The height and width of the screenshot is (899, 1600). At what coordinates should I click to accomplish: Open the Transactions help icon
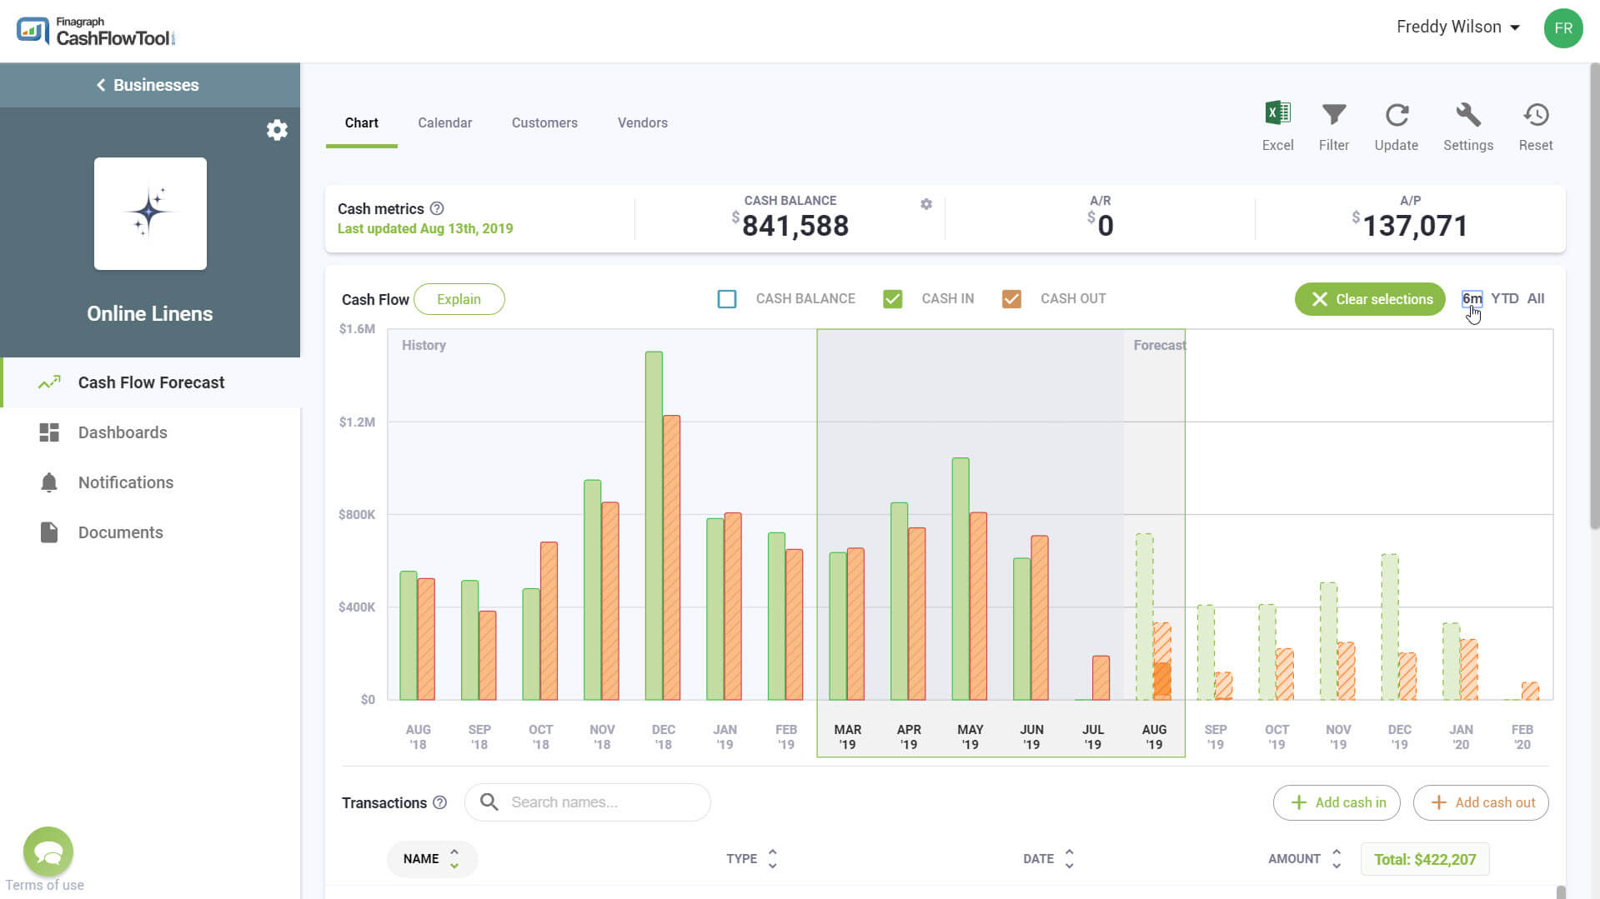tap(440, 802)
